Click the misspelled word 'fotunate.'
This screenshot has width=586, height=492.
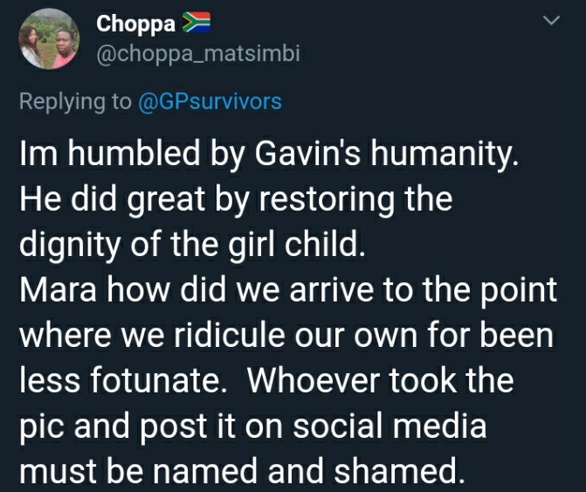[158, 381]
